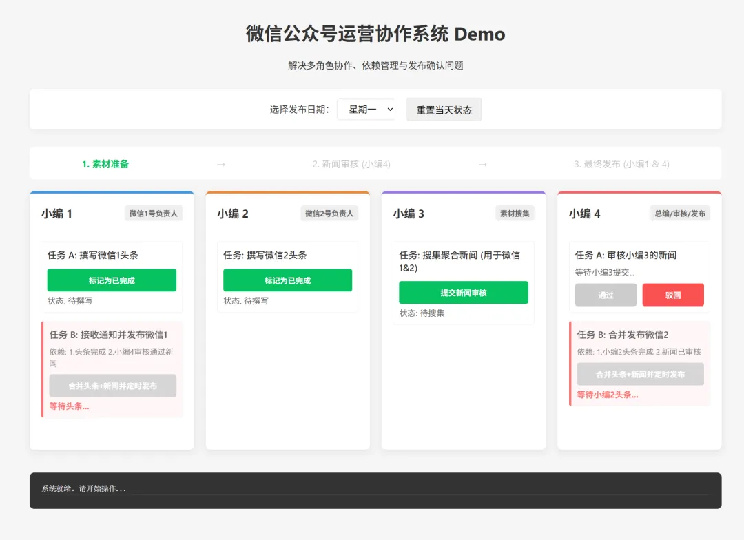
Task: Click the 微信公众号运营协作系统 Demo page title
Action: (375, 34)
